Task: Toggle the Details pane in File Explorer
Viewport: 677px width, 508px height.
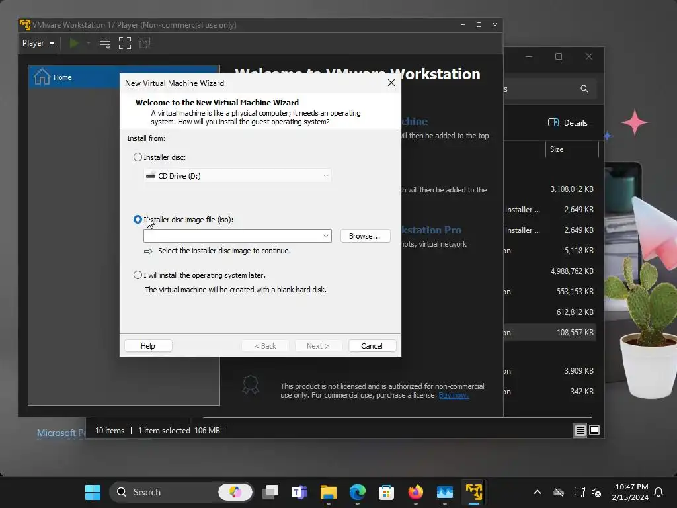Action: [568, 122]
